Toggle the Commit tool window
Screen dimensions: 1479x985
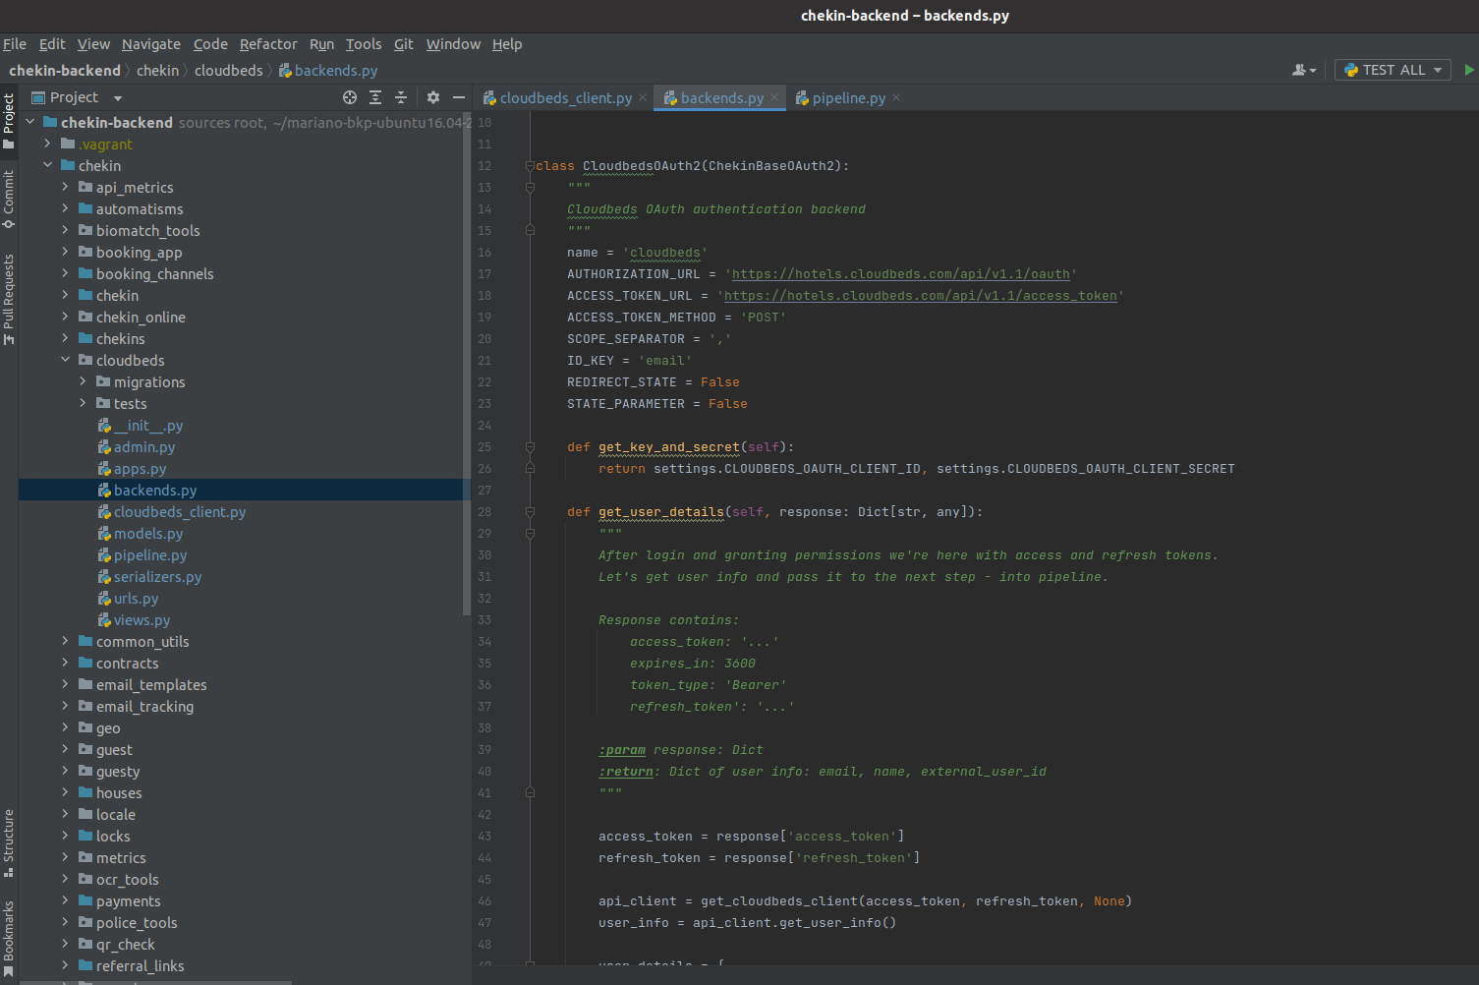coord(9,199)
